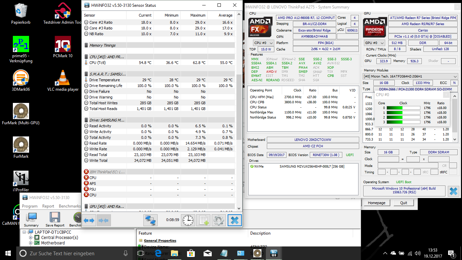Open the PCMark 10 desktop shortcut
The height and width of the screenshot is (260, 462).
click(63, 47)
